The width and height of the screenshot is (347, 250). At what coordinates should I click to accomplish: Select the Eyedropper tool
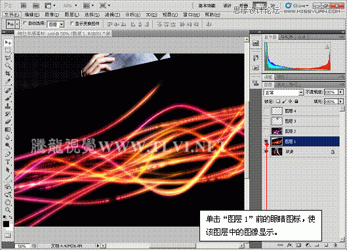(8, 81)
